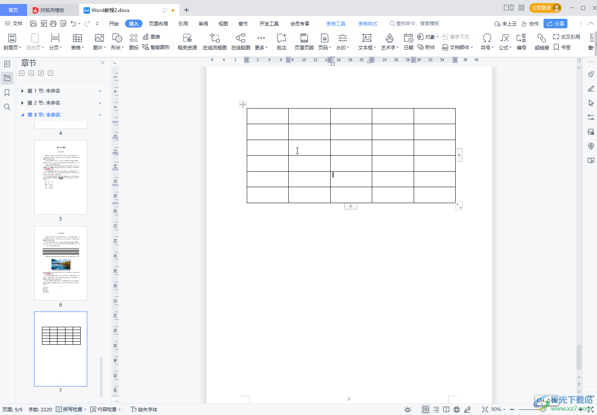
Task: Insert a cover page with 封面页
Action: (12, 42)
